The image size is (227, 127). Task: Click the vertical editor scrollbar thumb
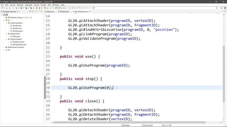(224, 74)
